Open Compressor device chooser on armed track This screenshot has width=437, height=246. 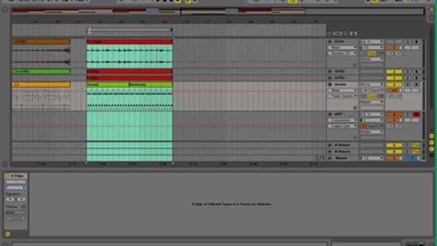(343, 120)
